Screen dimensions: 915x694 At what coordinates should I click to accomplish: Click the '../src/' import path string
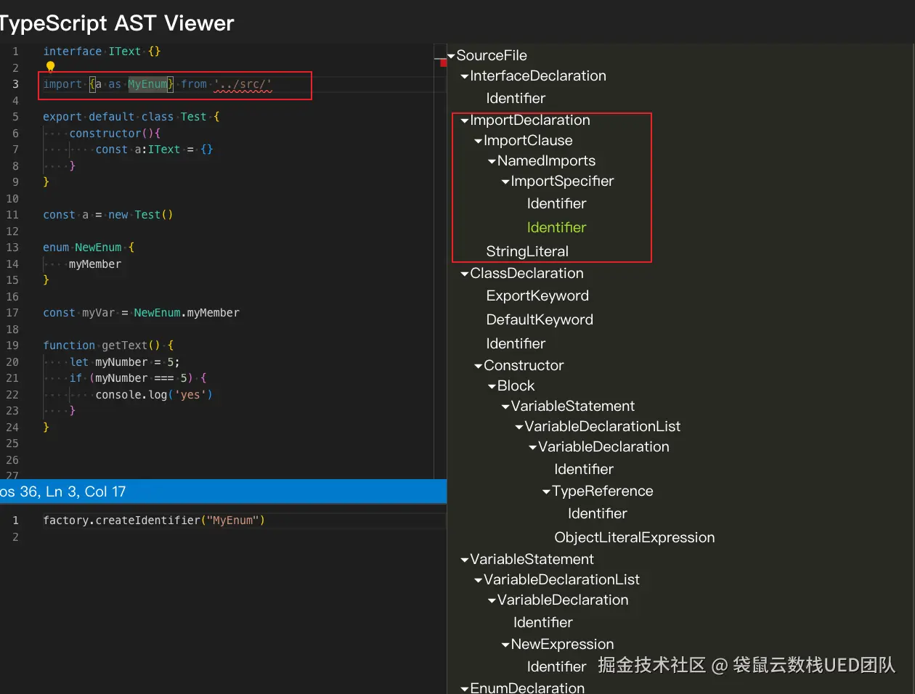pos(243,84)
